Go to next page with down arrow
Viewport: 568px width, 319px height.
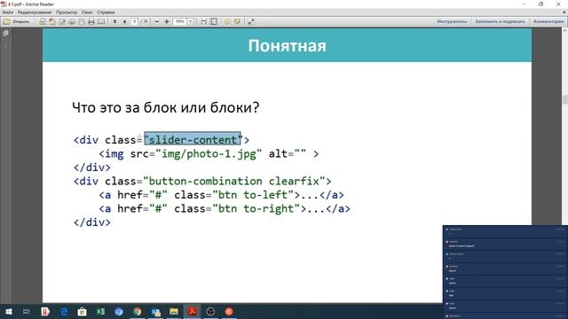coord(124,21)
